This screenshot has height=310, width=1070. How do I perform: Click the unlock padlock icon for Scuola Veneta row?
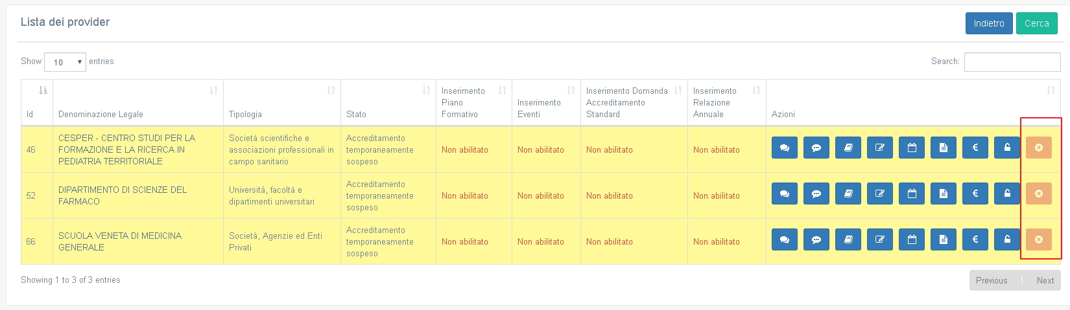(1007, 239)
